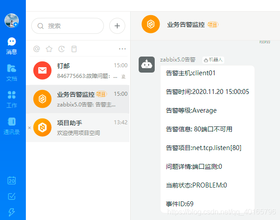Image resolution: width=280 pixels, height=220 pixels.
Task: Click the net.tcp.listen[80] line
Action: pyautogui.click(x=204, y=148)
